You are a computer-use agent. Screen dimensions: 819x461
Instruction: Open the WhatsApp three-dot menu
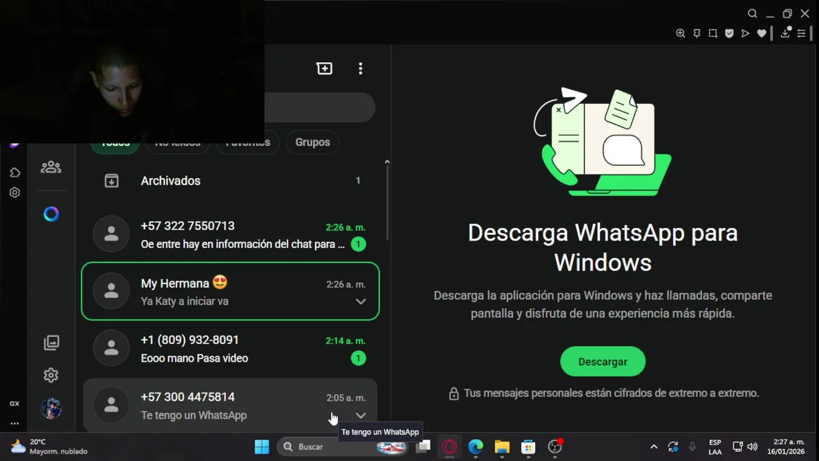pyautogui.click(x=361, y=69)
